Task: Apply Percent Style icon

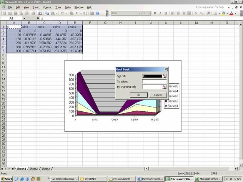Action: point(201,13)
